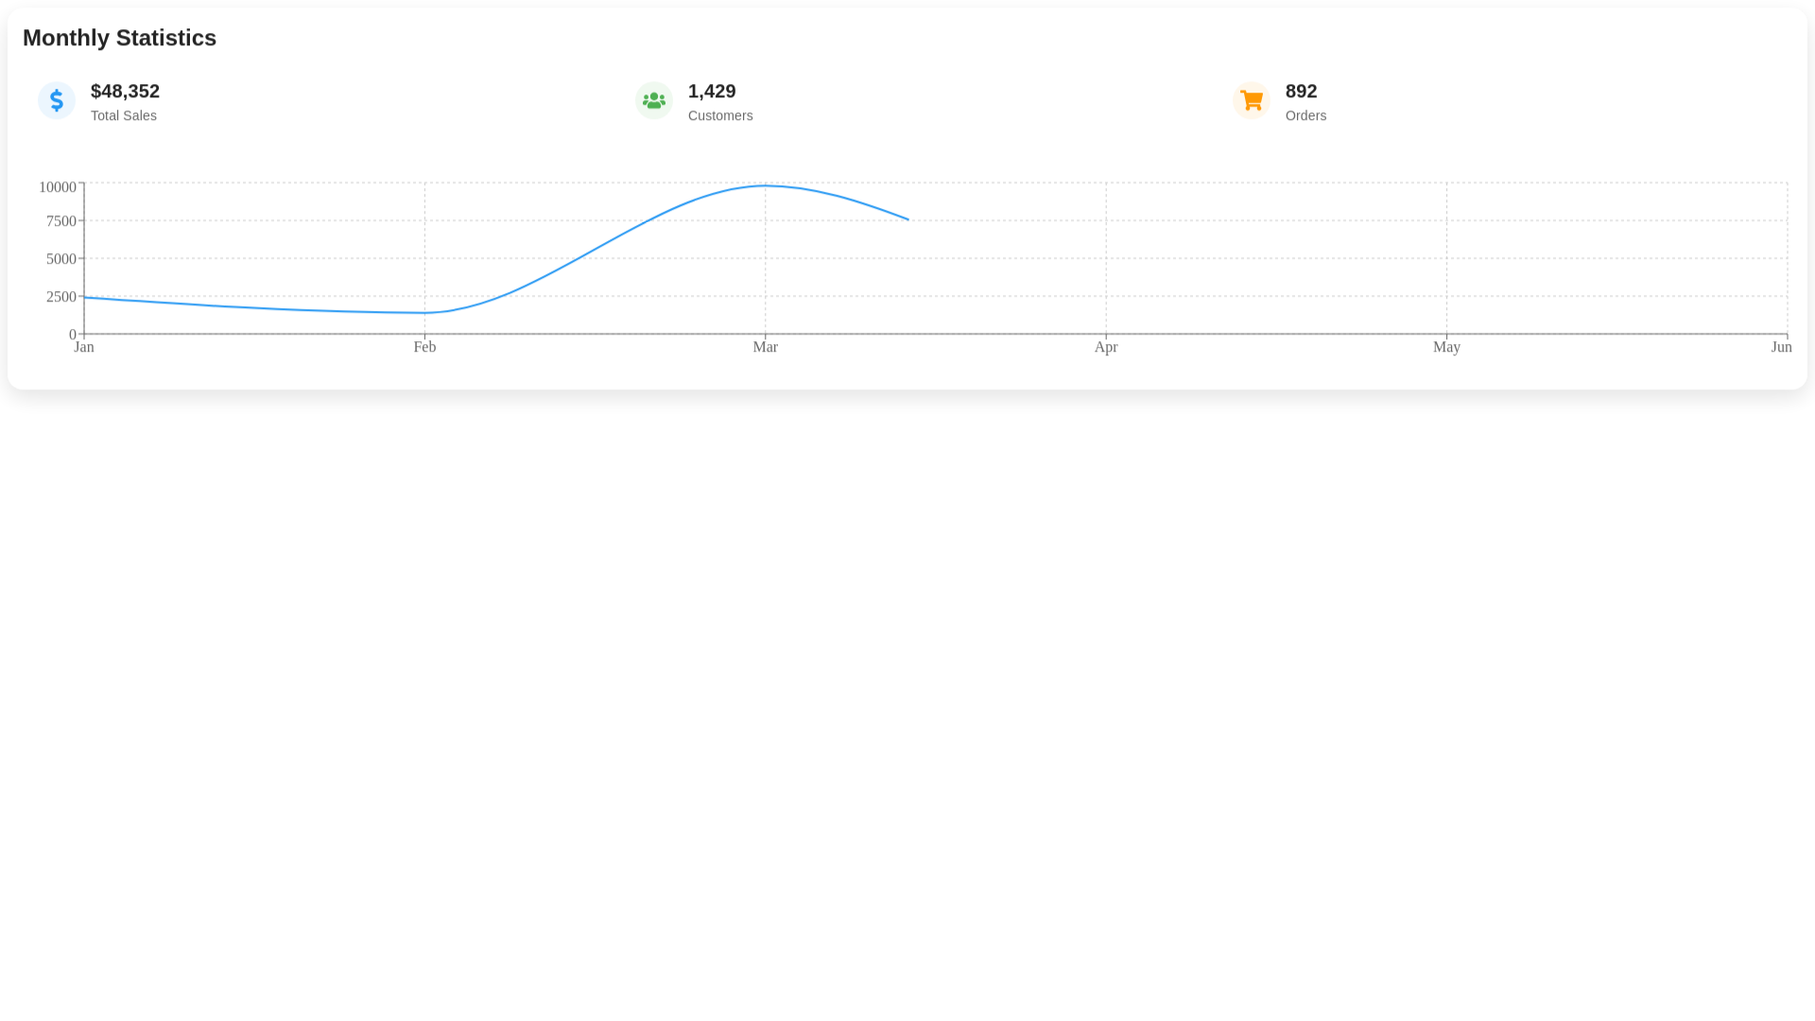The width and height of the screenshot is (1815, 1021).
Task: Click the blue line's right endpoint
Action: coord(907,219)
